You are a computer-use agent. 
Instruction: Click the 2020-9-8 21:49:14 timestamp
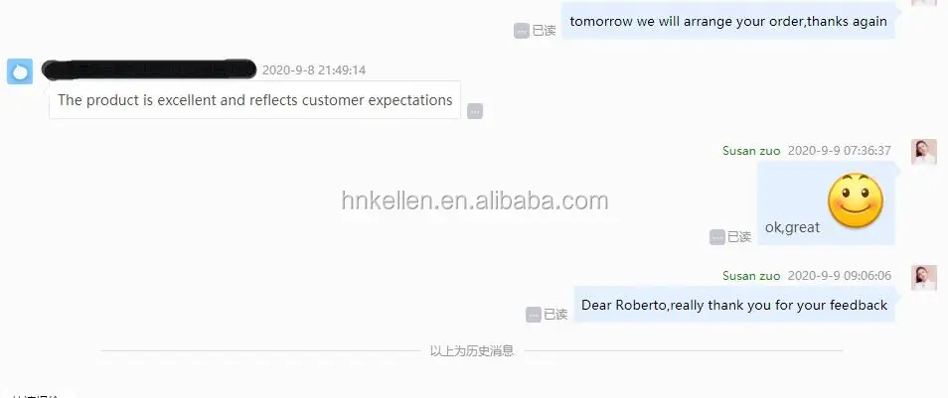[x=314, y=70]
